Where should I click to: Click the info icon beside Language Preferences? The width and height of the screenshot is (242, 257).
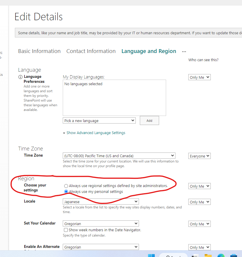tap(20, 77)
